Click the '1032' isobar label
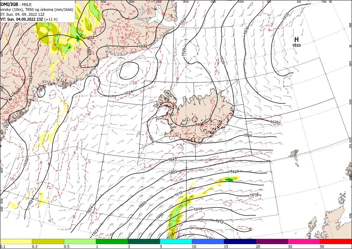Image resolution: width=352 pixels, height=249 pixels. [286, 16]
